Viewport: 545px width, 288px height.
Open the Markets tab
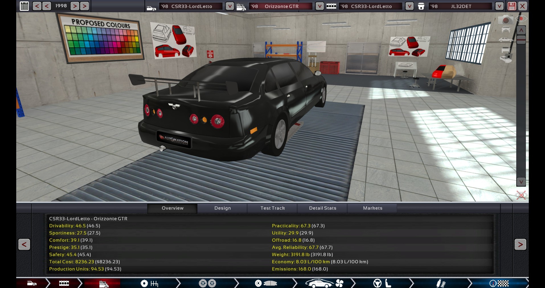372,208
